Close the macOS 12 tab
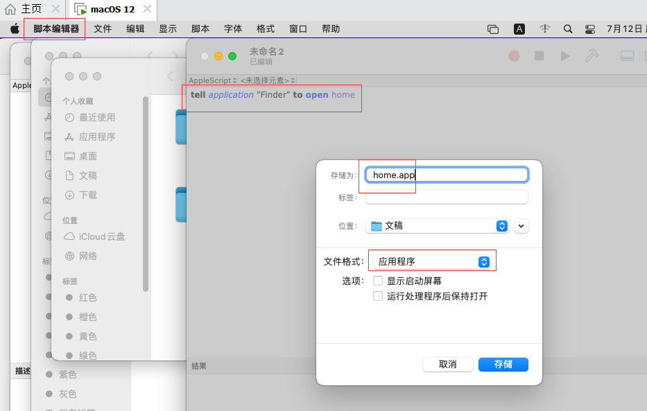Screen dimensions: 647x411 point(147,8)
